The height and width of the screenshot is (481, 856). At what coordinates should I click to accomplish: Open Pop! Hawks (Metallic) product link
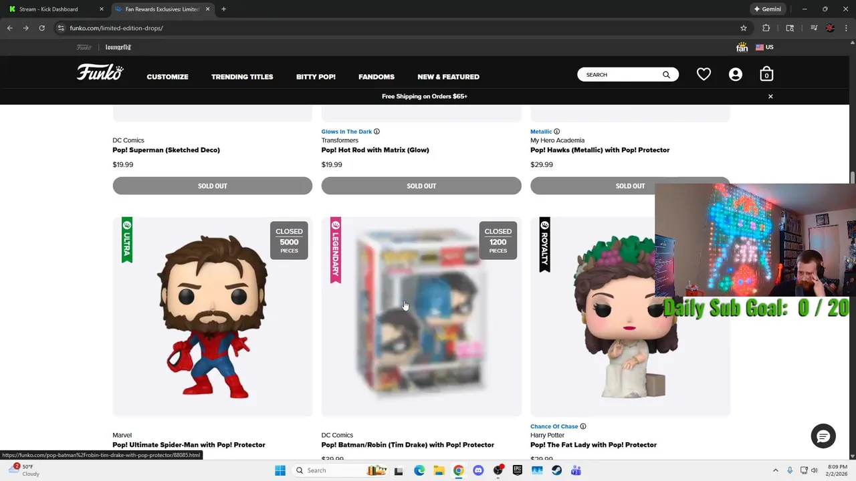[600, 150]
